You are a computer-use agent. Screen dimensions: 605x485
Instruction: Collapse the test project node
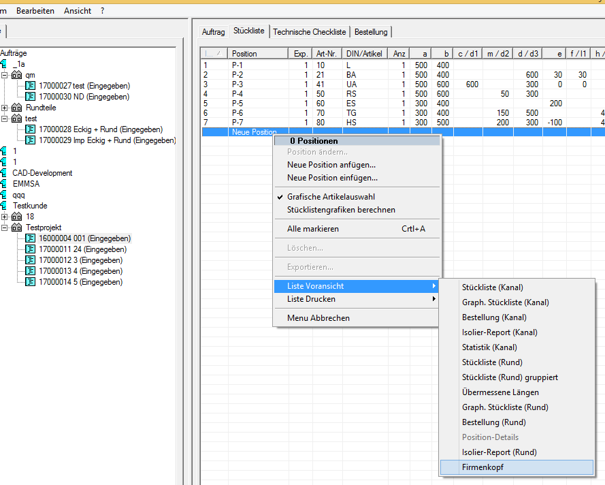click(x=4, y=119)
